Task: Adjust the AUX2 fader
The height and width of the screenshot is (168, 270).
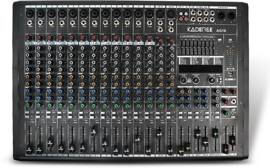Action: click(205, 141)
